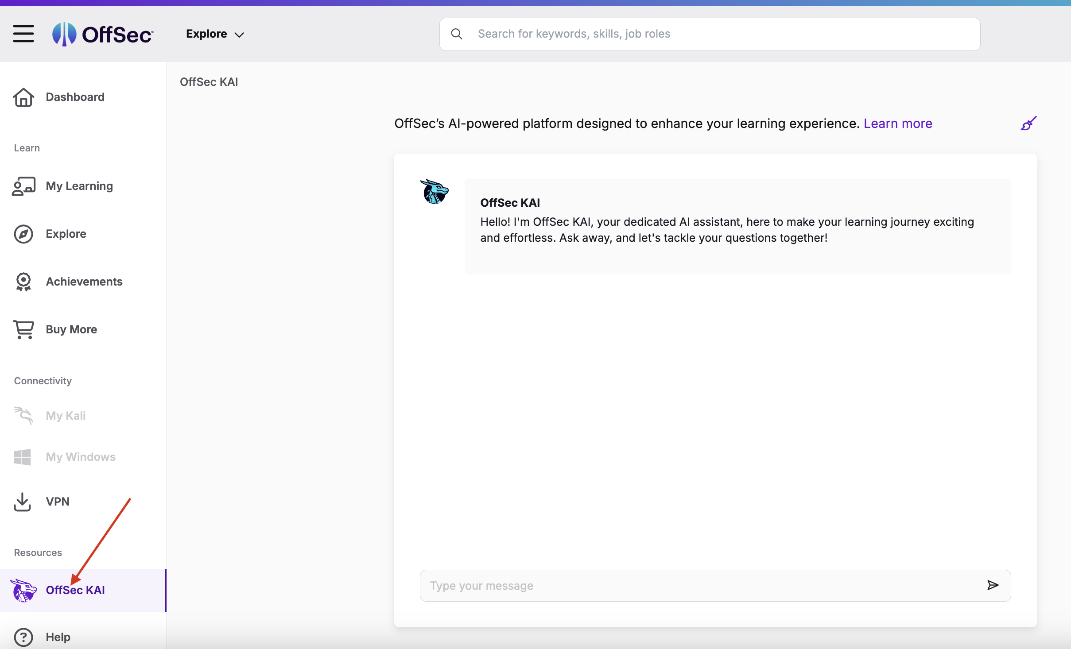Click the KAI dragon avatar in chat
The width and height of the screenshot is (1071, 649).
point(434,192)
